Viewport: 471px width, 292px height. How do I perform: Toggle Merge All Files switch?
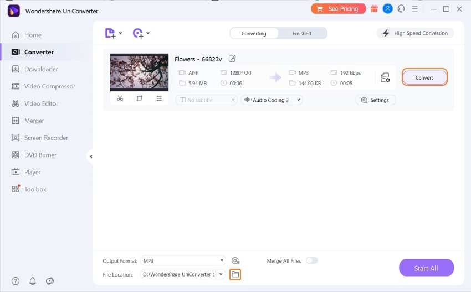pyautogui.click(x=311, y=260)
